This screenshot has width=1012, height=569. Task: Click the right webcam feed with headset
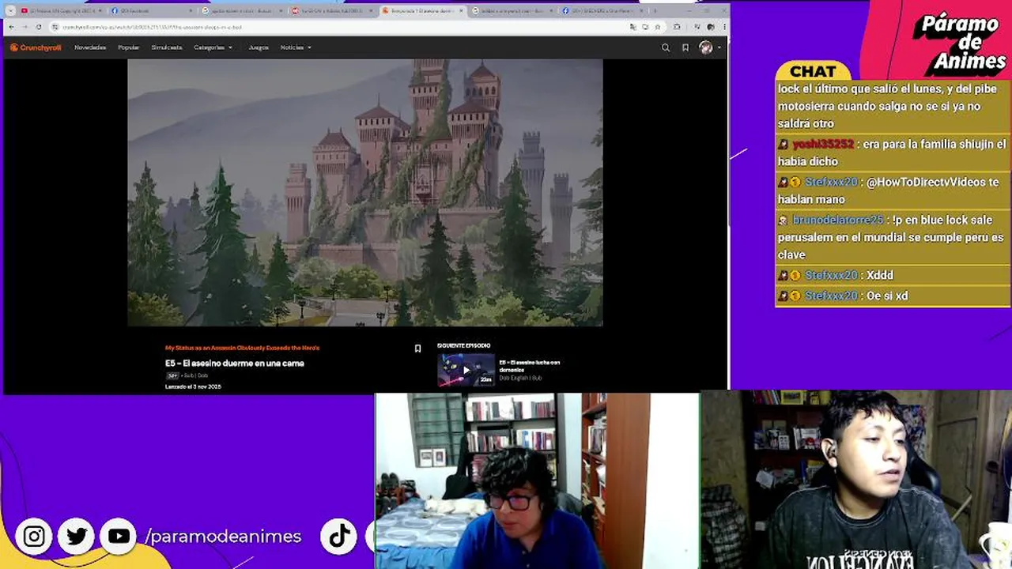coord(856,480)
